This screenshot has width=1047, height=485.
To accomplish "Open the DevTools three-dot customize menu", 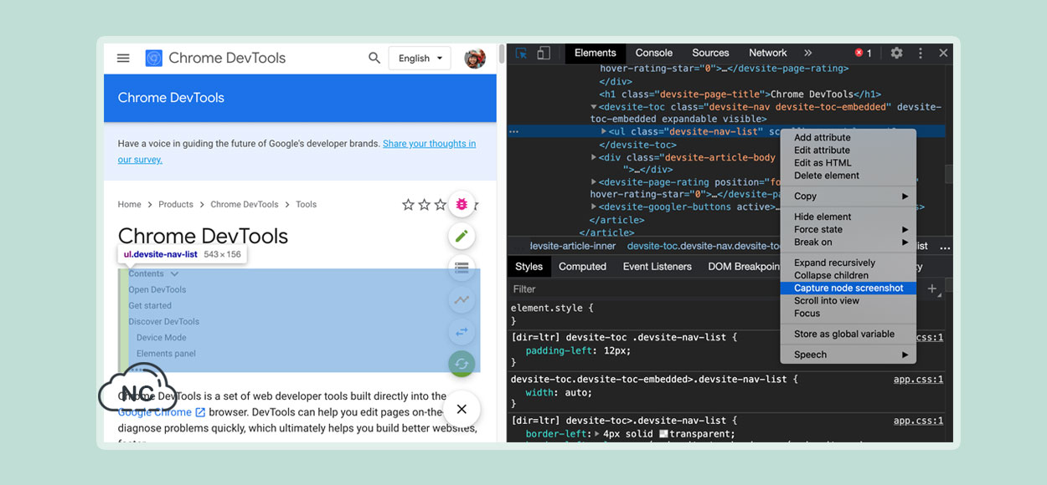I will pyautogui.click(x=921, y=53).
